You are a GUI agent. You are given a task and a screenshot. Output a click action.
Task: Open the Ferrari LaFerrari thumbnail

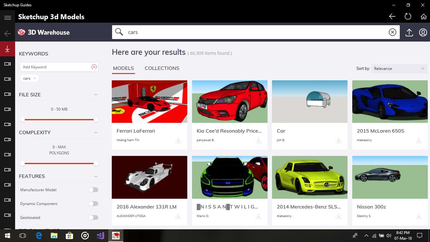coord(150,102)
